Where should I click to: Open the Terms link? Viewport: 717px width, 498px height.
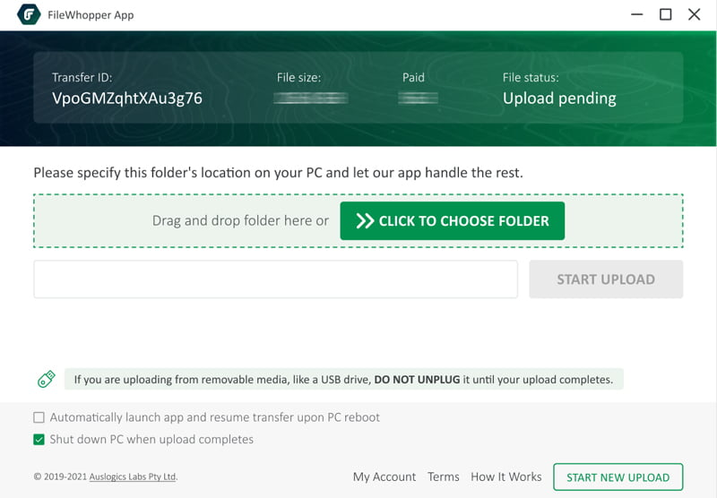443,477
